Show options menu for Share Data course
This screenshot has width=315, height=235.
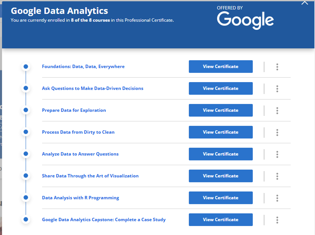pos(277,176)
